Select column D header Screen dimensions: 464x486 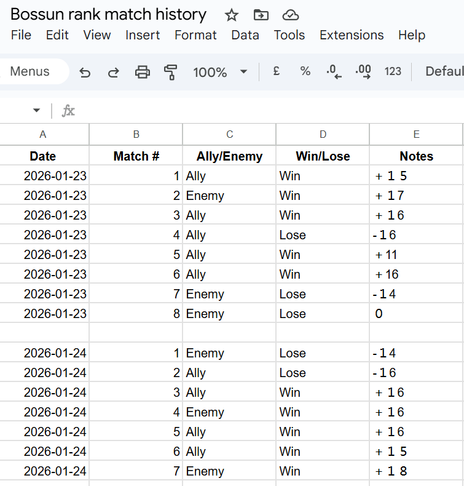323,134
